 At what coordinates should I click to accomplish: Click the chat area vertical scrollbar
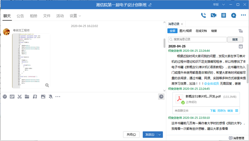(x=164, y=43)
